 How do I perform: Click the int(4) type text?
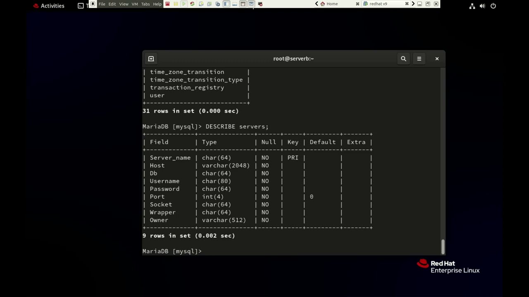pos(213,197)
